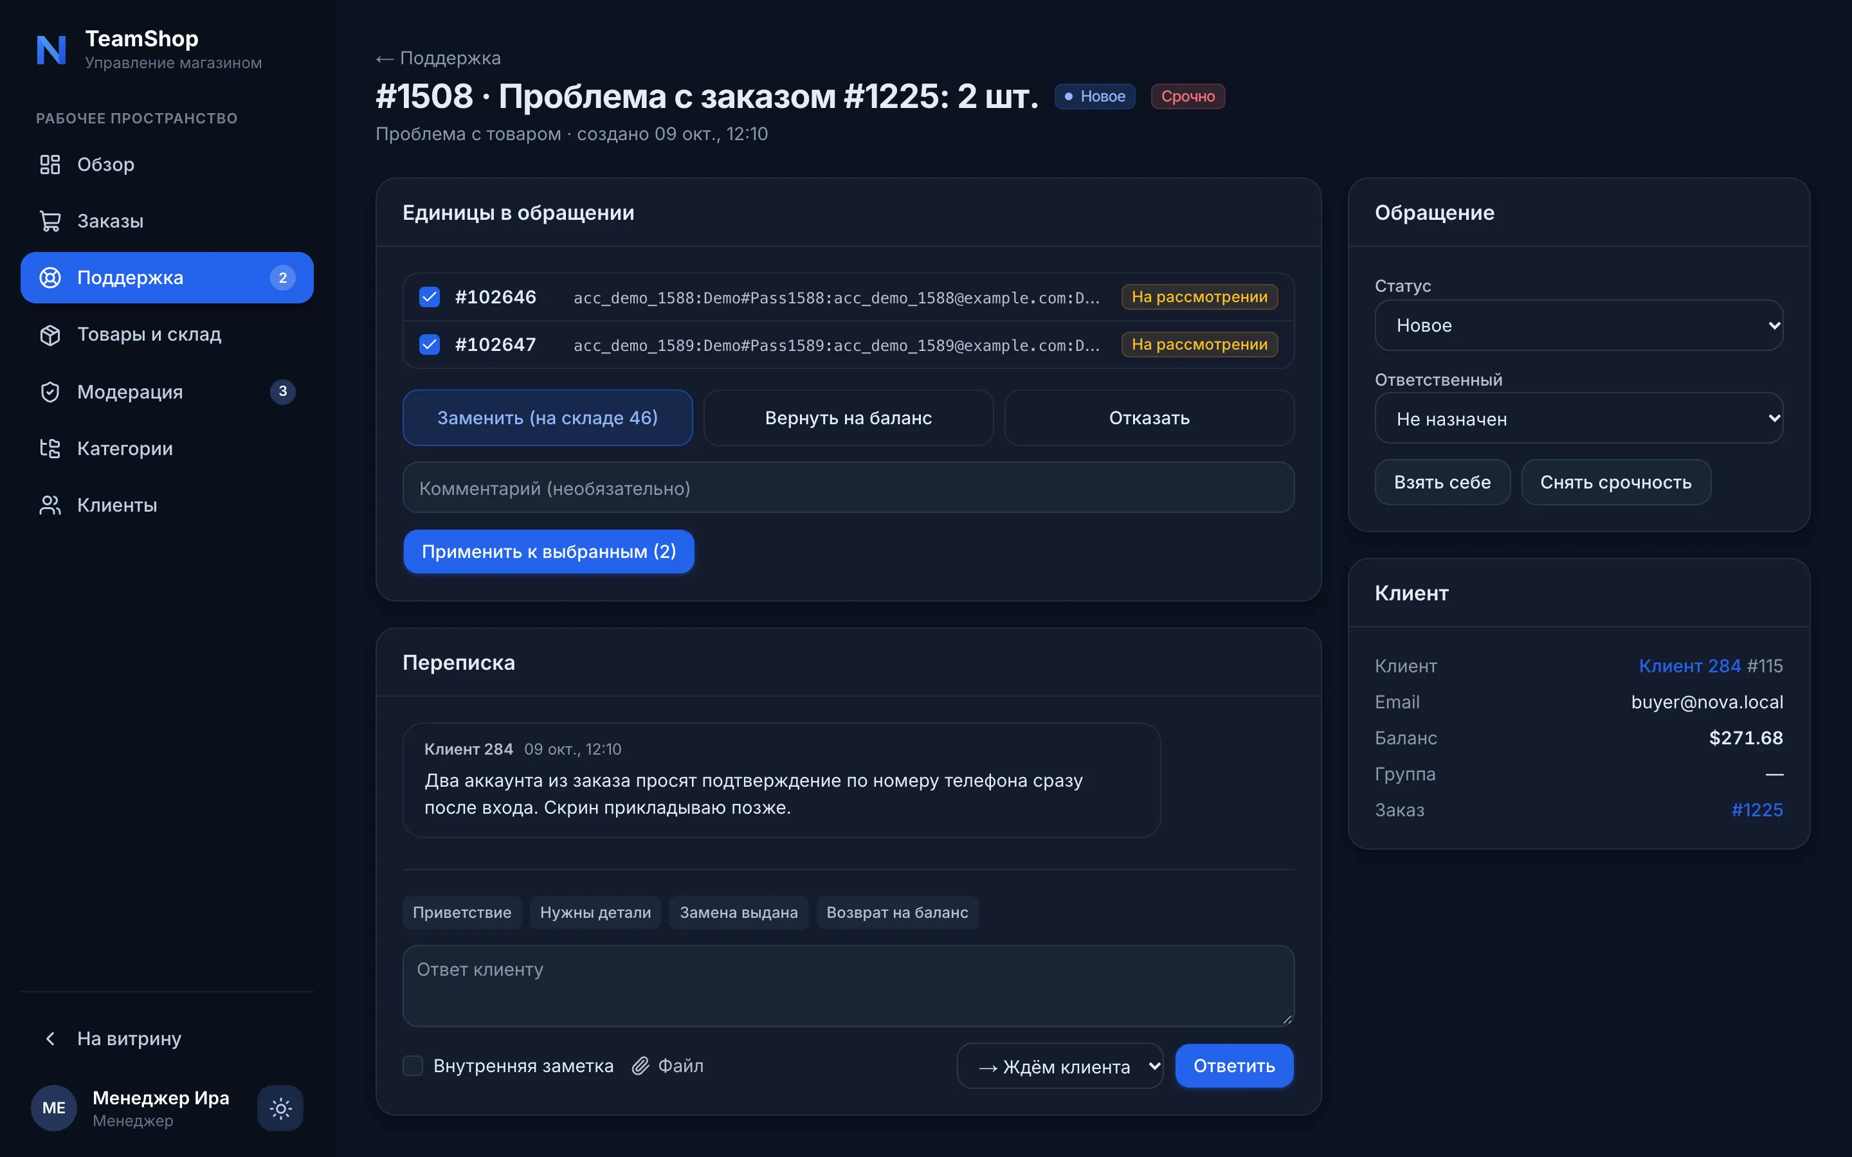Click the Категории tree icon
This screenshot has height=1157, width=1852.
pyautogui.click(x=50, y=449)
